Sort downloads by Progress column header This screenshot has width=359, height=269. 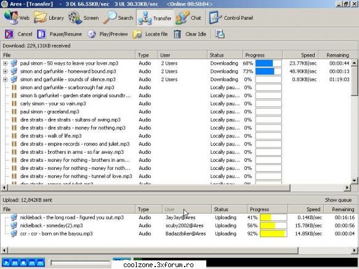pyautogui.click(x=262, y=55)
